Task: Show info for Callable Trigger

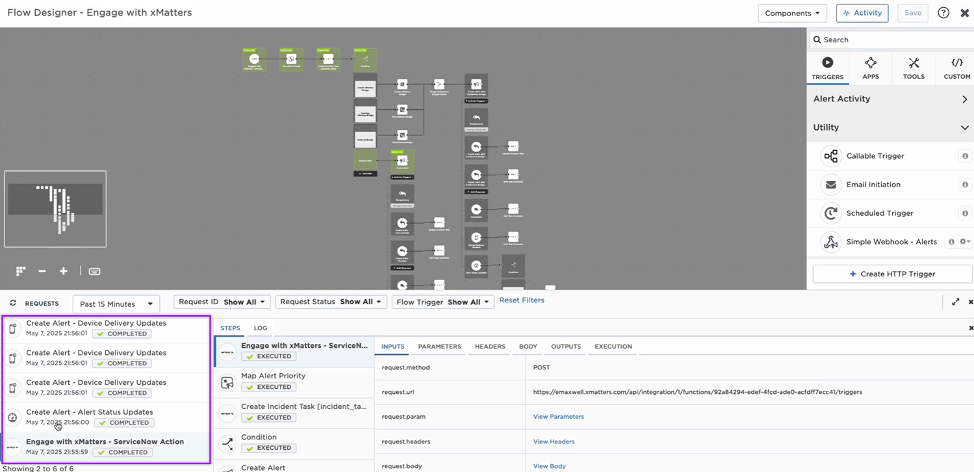Action: click(x=965, y=156)
